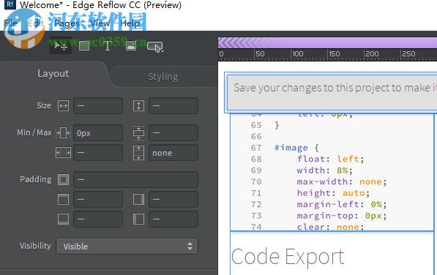Open the File menu
437x275 pixels.
click(10, 23)
